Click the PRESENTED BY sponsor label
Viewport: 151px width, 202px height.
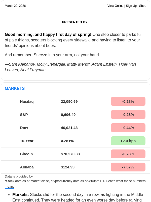(75, 22)
